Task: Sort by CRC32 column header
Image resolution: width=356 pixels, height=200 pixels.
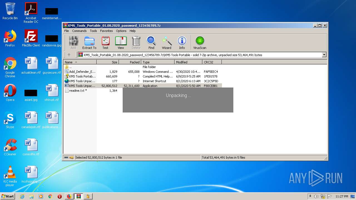Action: point(212,62)
